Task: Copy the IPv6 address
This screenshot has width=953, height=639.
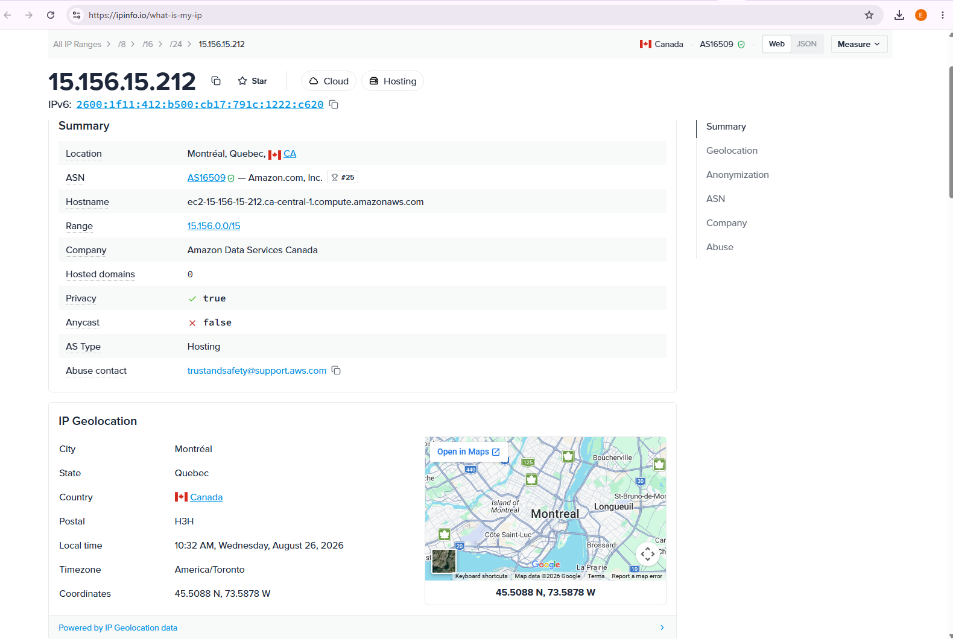Action: coord(334,104)
